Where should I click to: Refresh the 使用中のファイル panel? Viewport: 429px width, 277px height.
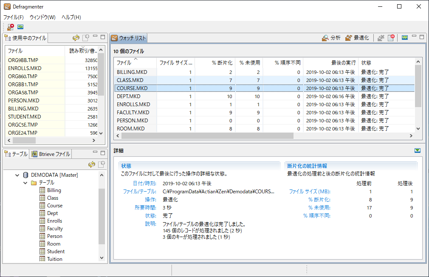coord(76,38)
